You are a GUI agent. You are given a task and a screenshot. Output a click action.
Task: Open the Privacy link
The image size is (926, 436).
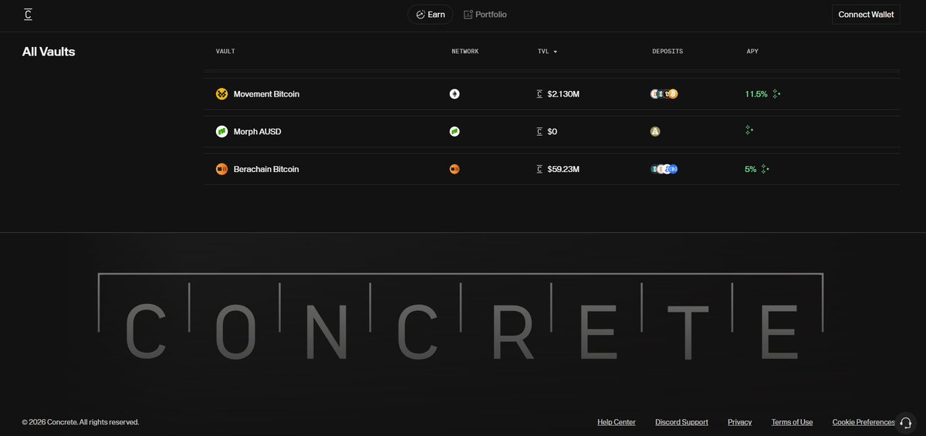(x=739, y=422)
